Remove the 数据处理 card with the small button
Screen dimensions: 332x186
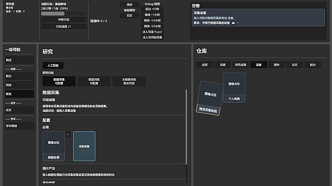(x=68, y=134)
